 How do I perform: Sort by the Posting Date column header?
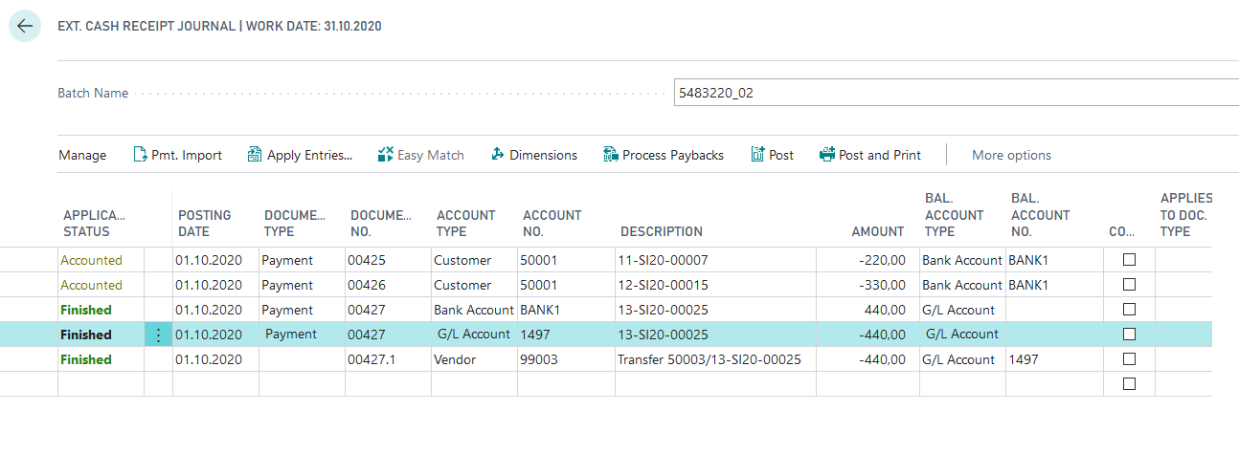204,223
